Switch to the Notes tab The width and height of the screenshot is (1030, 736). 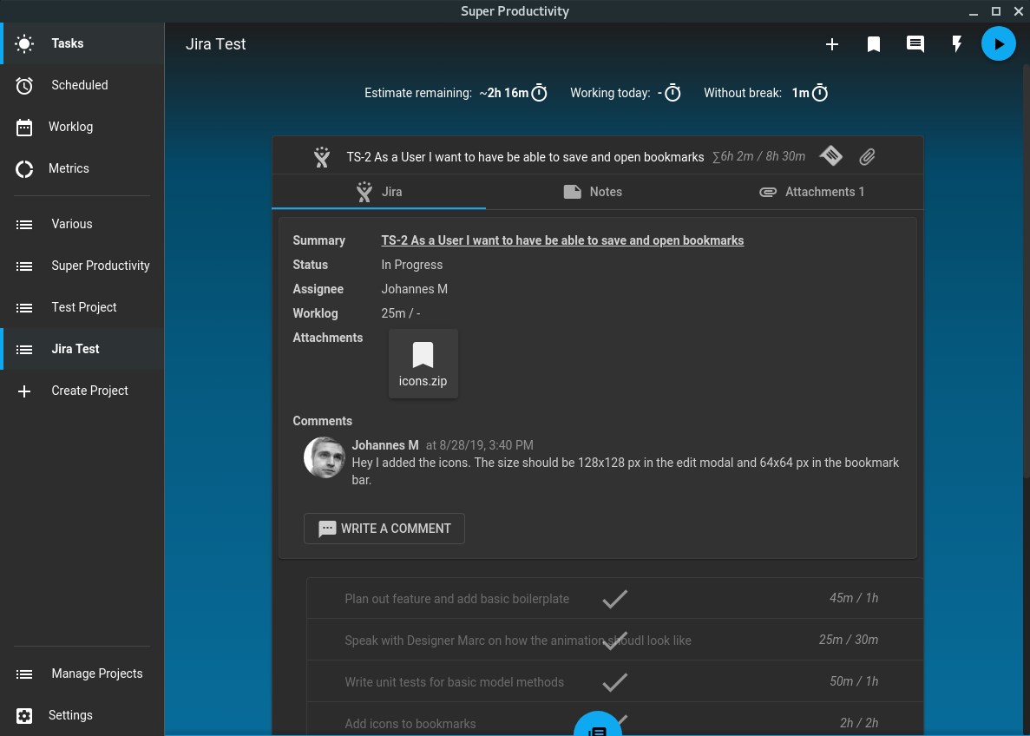(593, 192)
